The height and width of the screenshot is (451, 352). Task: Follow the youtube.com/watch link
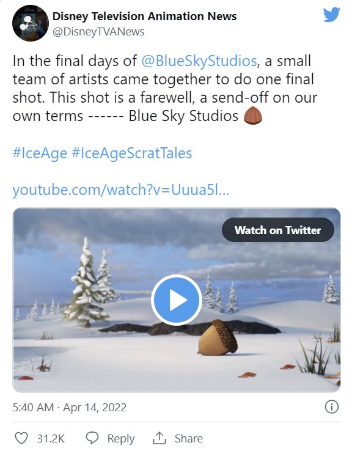121,190
